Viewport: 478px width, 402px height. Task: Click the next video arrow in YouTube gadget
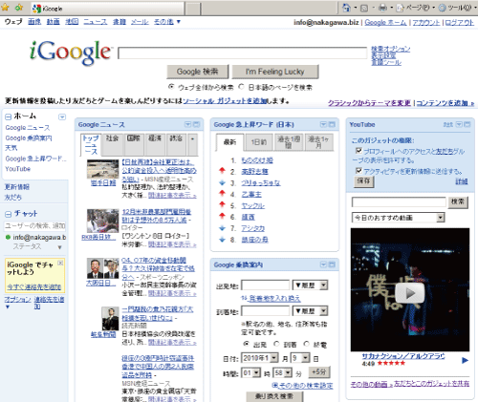[466, 360]
